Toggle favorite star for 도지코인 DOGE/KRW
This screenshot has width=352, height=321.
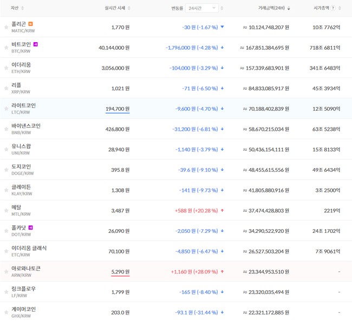(6, 170)
